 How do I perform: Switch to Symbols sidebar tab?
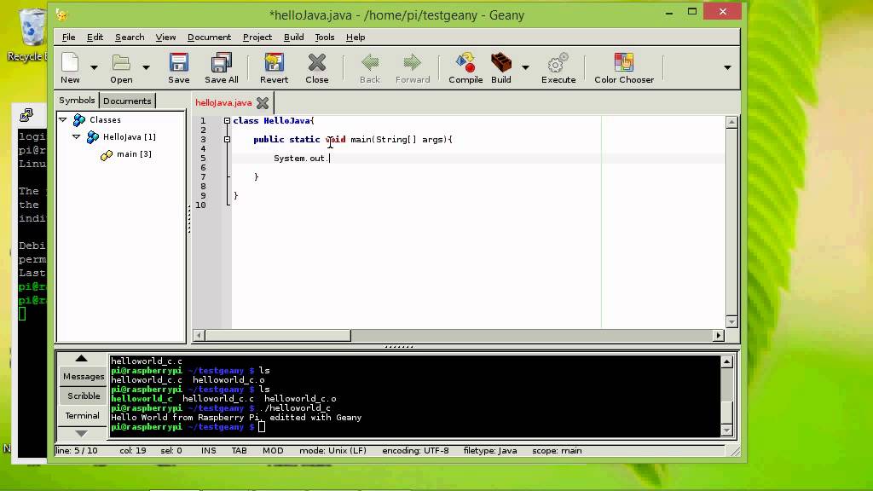pos(77,101)
